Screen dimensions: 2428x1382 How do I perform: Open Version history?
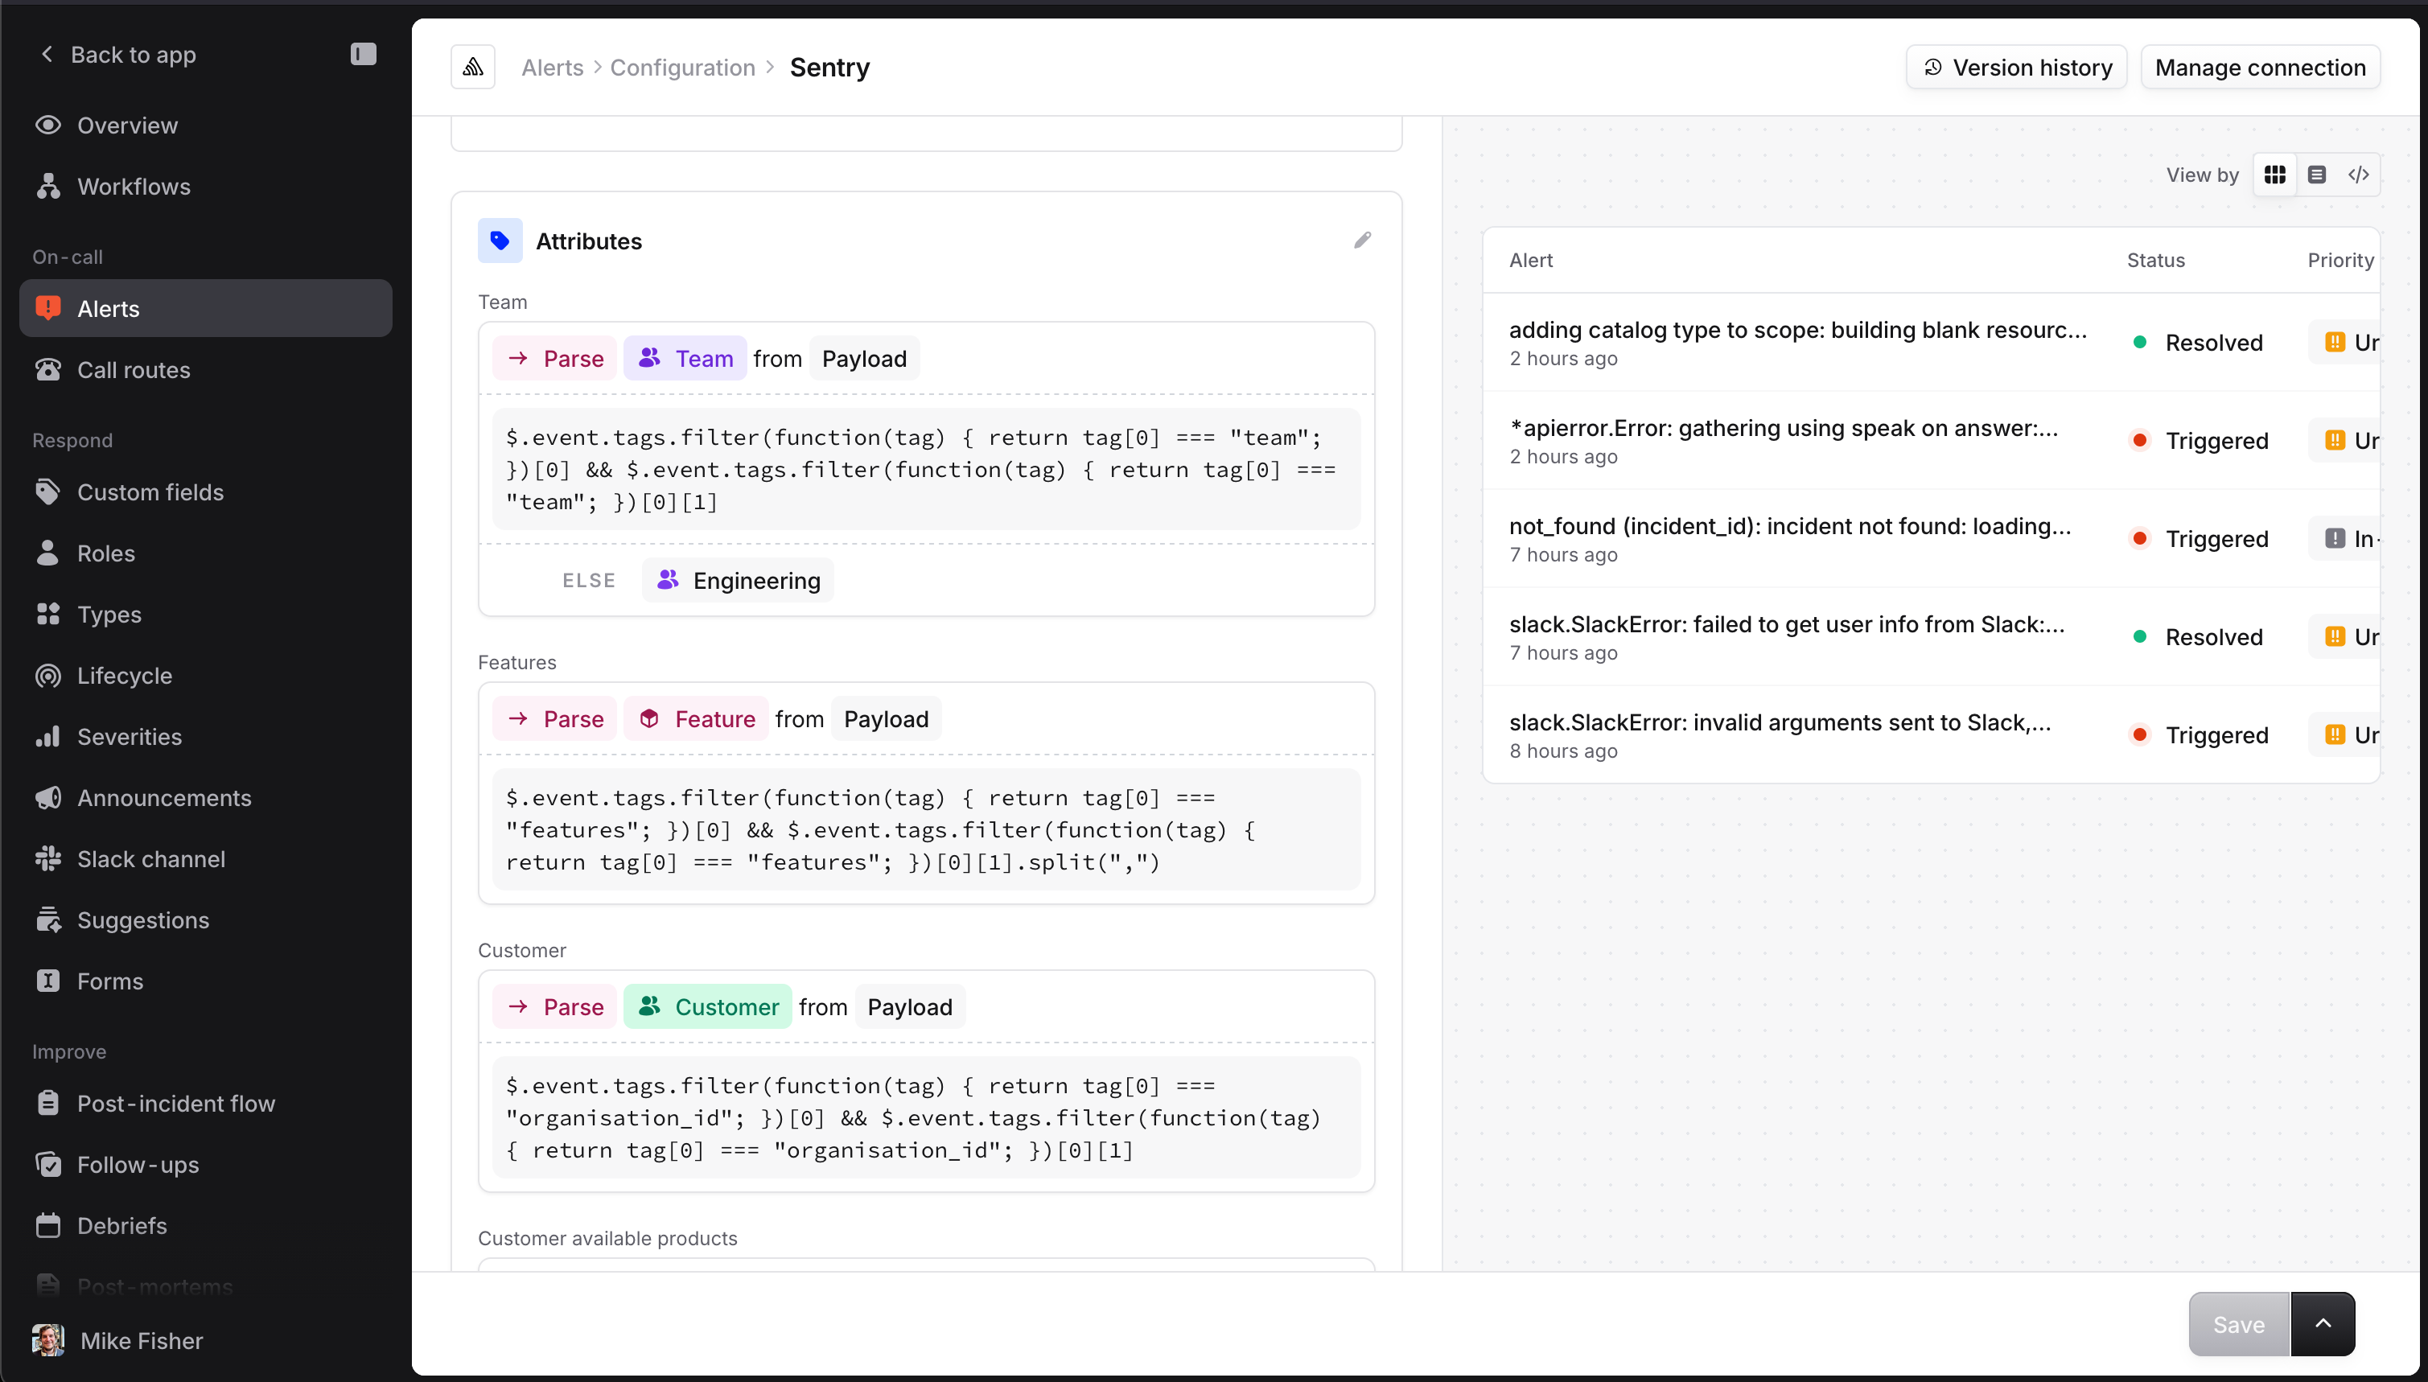(x=2016, y=68)
